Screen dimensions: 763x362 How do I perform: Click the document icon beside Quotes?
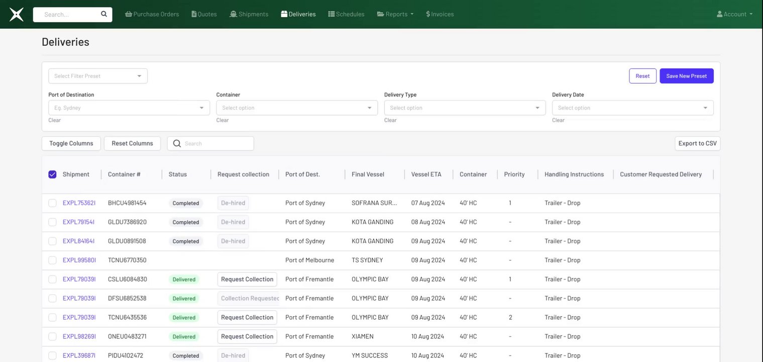(194, 14)
